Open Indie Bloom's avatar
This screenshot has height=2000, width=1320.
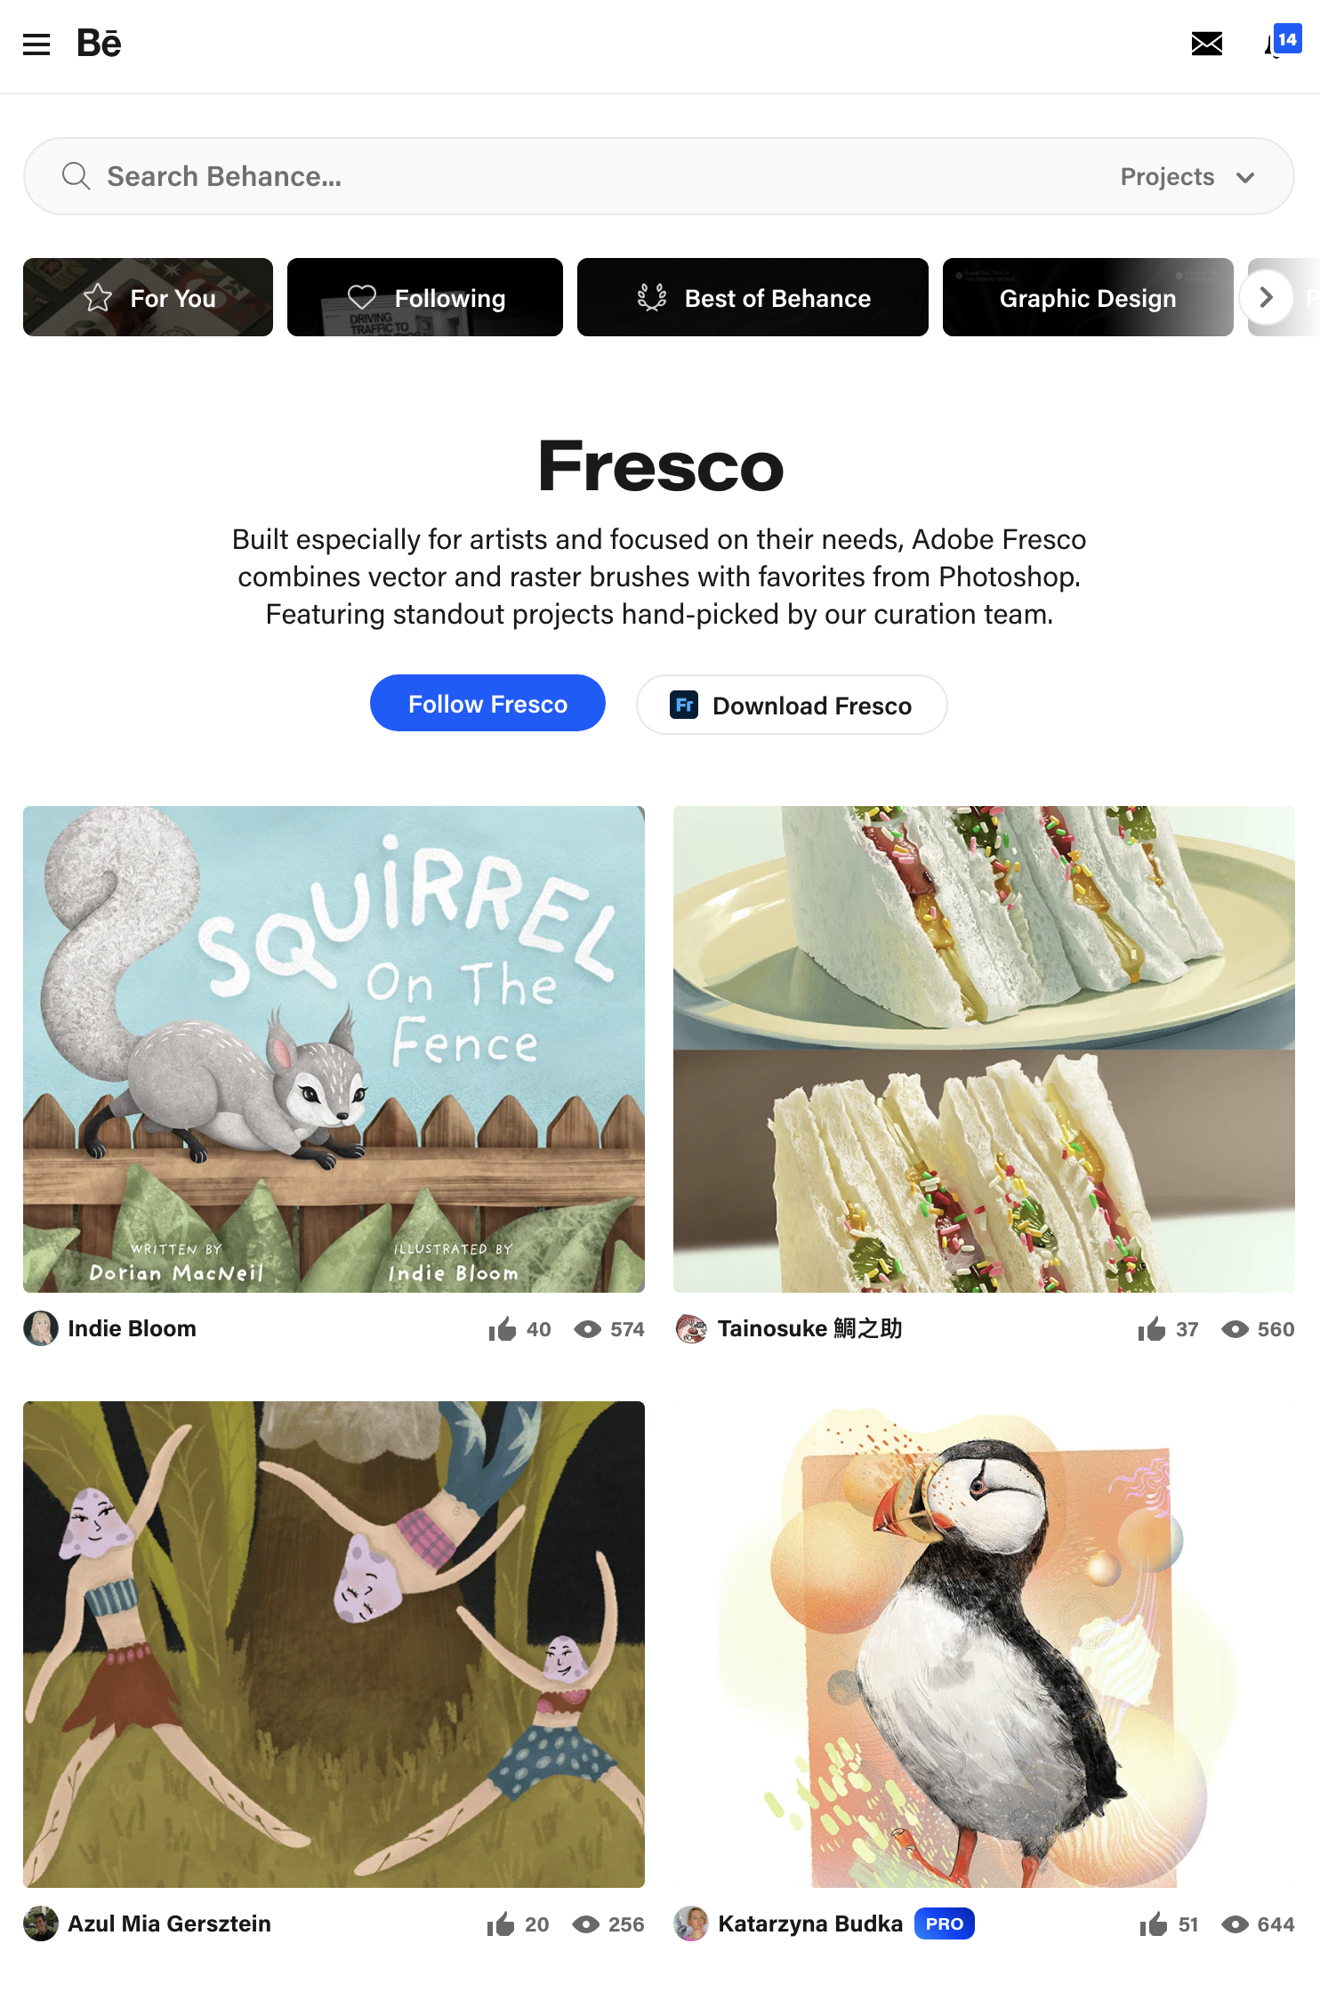pos(41,1328)
